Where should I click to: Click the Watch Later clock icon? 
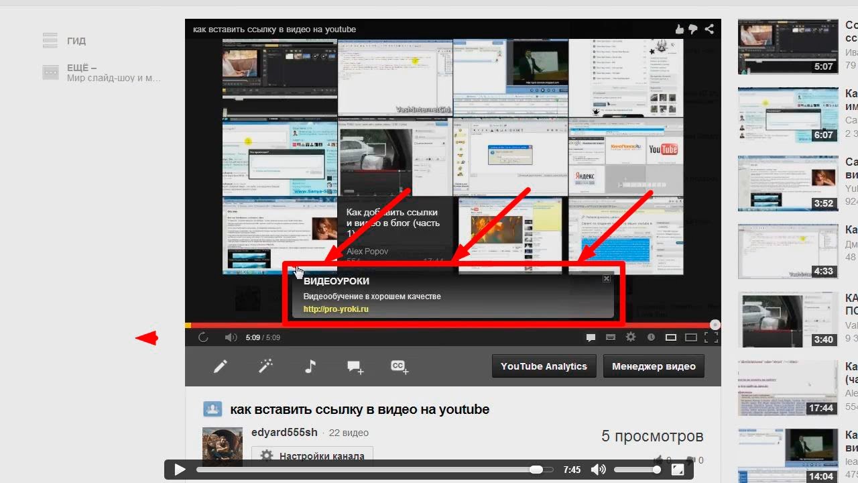[x=651, y=337]
